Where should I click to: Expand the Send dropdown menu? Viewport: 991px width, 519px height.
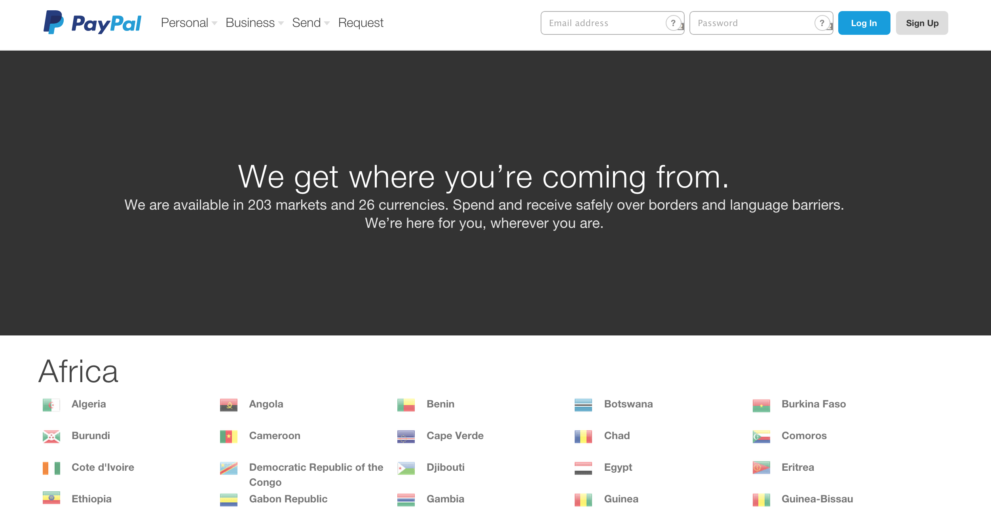(309, 23)
